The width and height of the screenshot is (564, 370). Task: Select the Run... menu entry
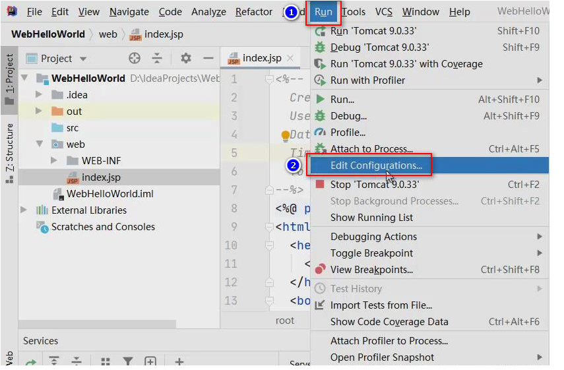coord(429,99)
